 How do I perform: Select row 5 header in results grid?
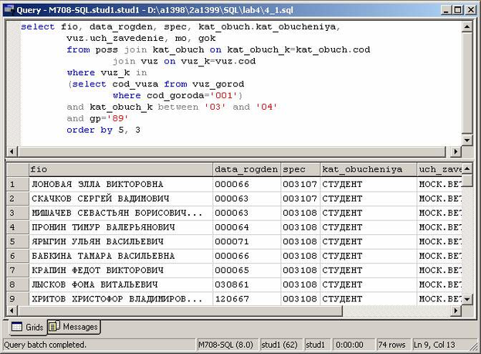[16, 242]
